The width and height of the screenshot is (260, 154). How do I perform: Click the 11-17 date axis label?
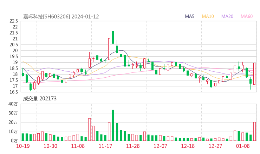click(x=105, y=146)
